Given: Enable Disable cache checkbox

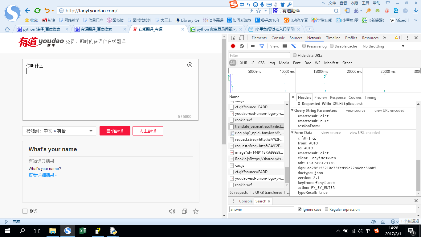Looking at the screenshot, I should (332, 46).
